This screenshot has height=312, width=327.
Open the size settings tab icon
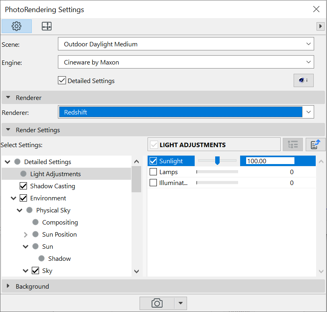click(47, 26)
